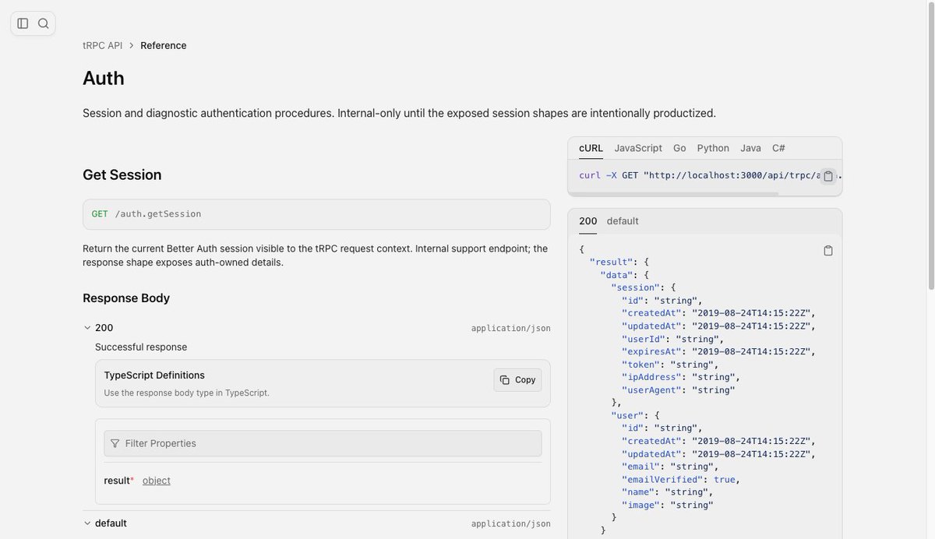Expand the default response section

point(87,523)
